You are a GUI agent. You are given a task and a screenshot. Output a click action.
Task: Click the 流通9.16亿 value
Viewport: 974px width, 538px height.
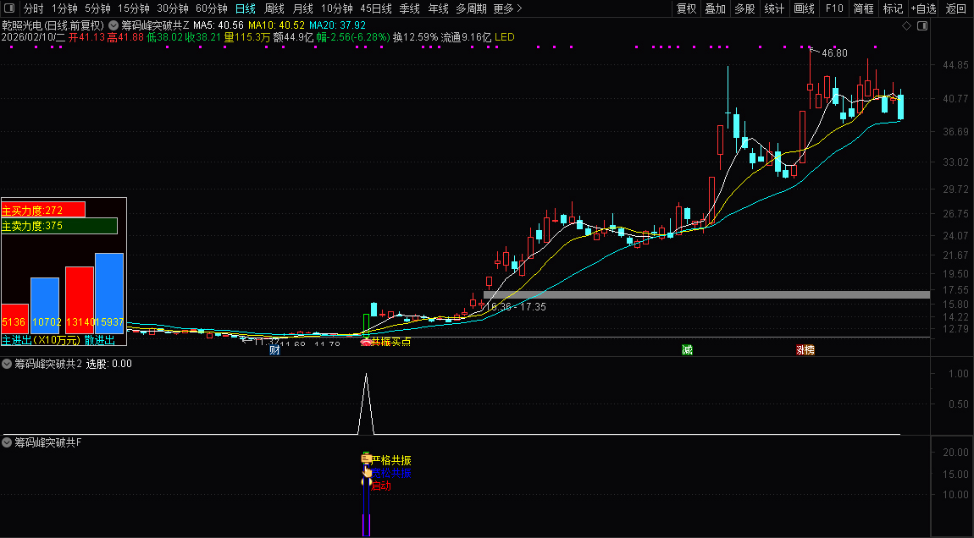pos(466,37)
